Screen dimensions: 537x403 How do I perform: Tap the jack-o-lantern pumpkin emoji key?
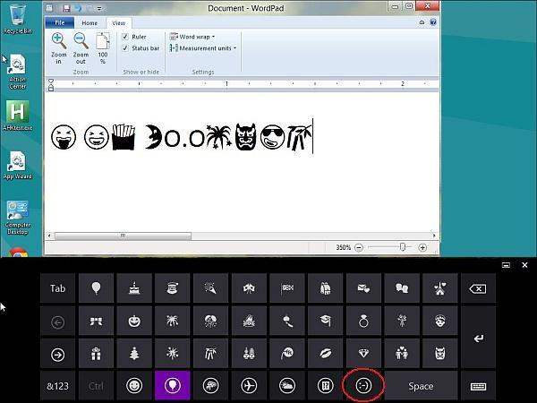click(x=134, y=322)
